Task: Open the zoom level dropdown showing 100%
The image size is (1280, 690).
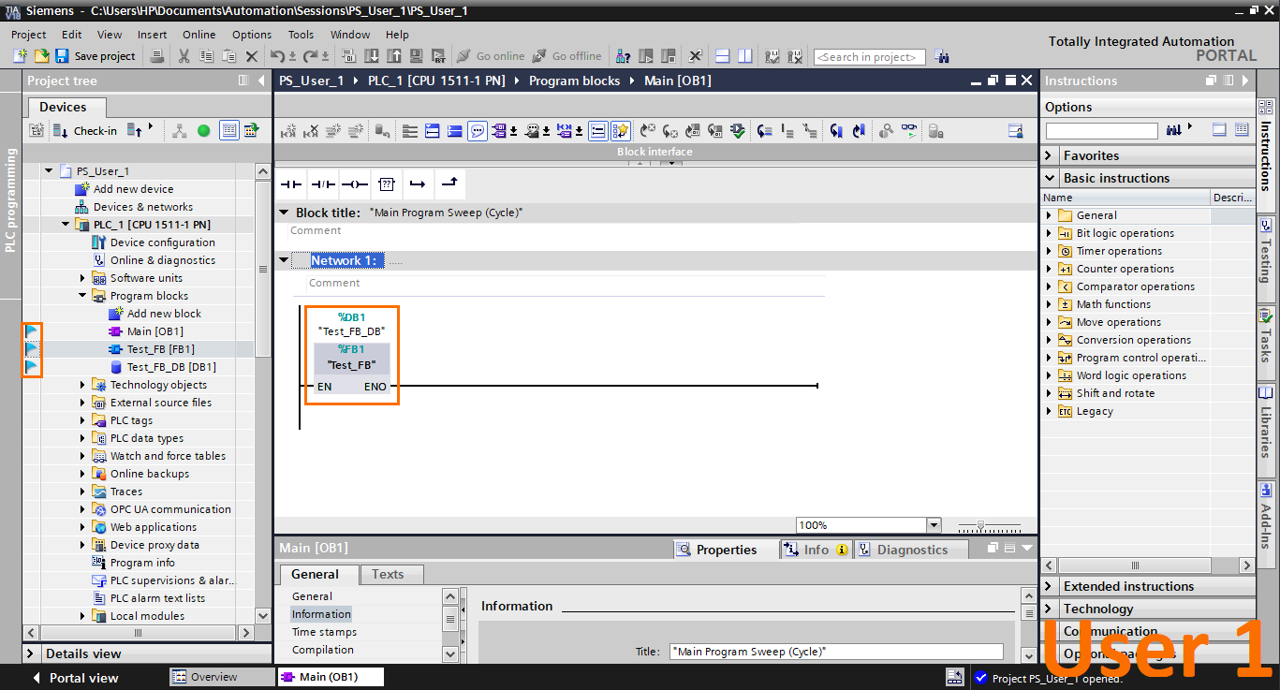Action: coord(932,524)
